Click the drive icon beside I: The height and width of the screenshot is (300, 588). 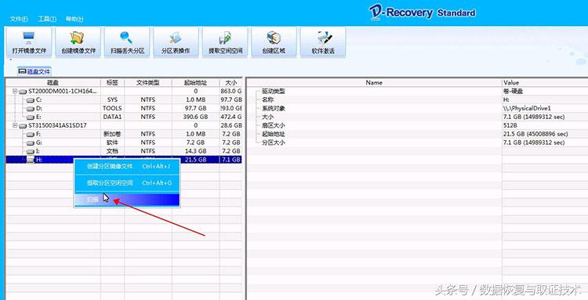point(31,151)
